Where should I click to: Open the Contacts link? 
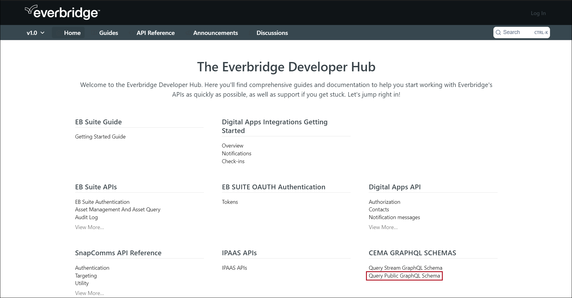coord(379,210)
